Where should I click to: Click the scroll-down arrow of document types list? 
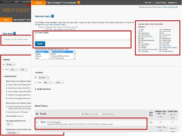75,58
